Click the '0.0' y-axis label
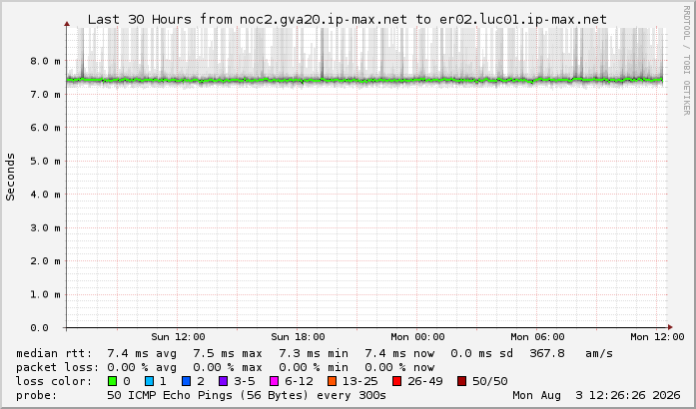The image size is (696, 409). (40, 328)
